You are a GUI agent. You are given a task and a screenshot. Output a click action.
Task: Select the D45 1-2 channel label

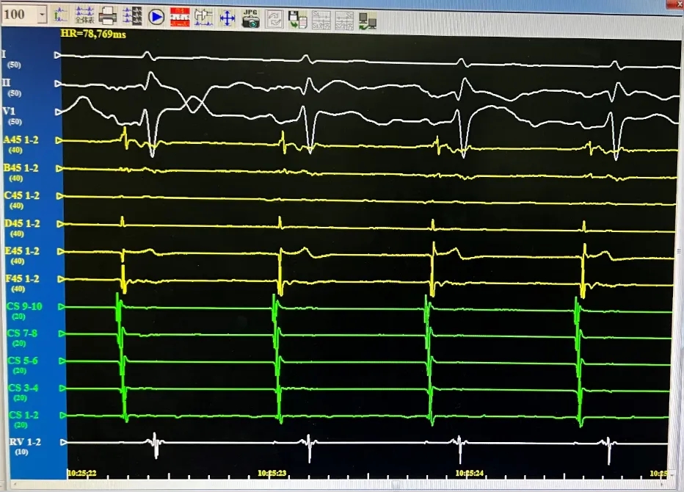tap(22, 223)
